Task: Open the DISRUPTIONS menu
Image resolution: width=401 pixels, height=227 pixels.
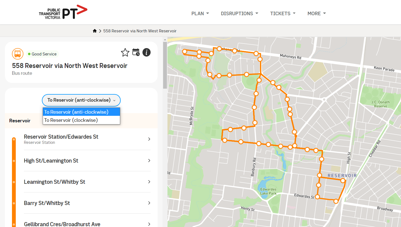Action: (x=239, y=14)
